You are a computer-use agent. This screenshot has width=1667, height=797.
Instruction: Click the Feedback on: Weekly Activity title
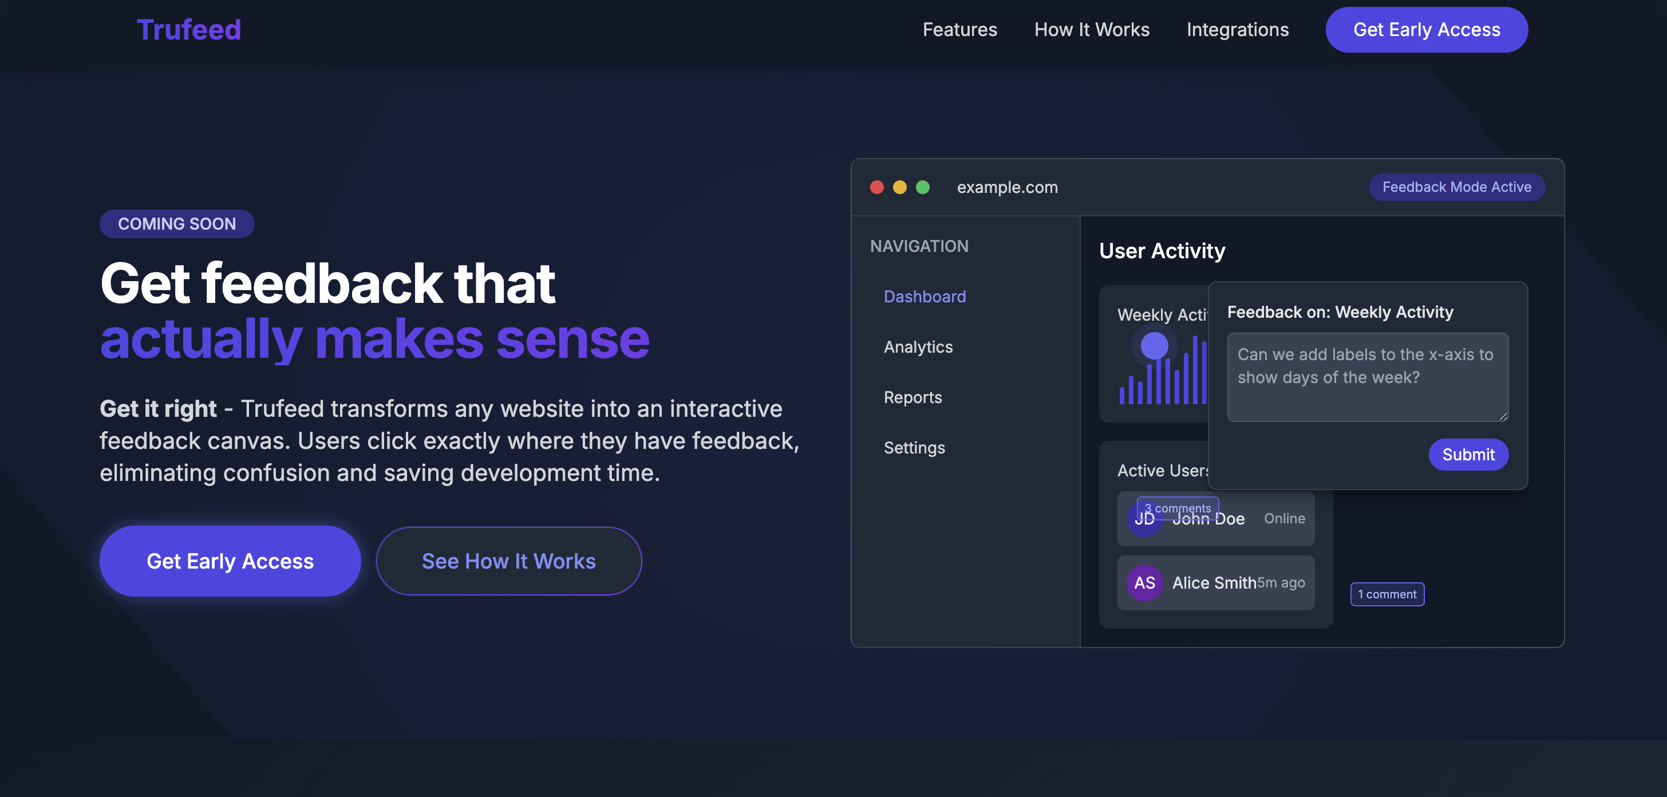pyautogui.click(x=1340, y=312)
